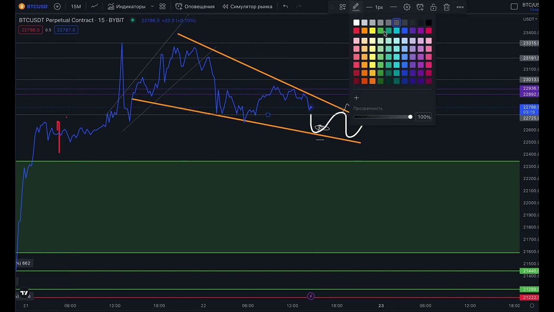The width and height of the screenshot is (554, 312).
Task: Delete drawing with trash icon
Action: [447, 7]
